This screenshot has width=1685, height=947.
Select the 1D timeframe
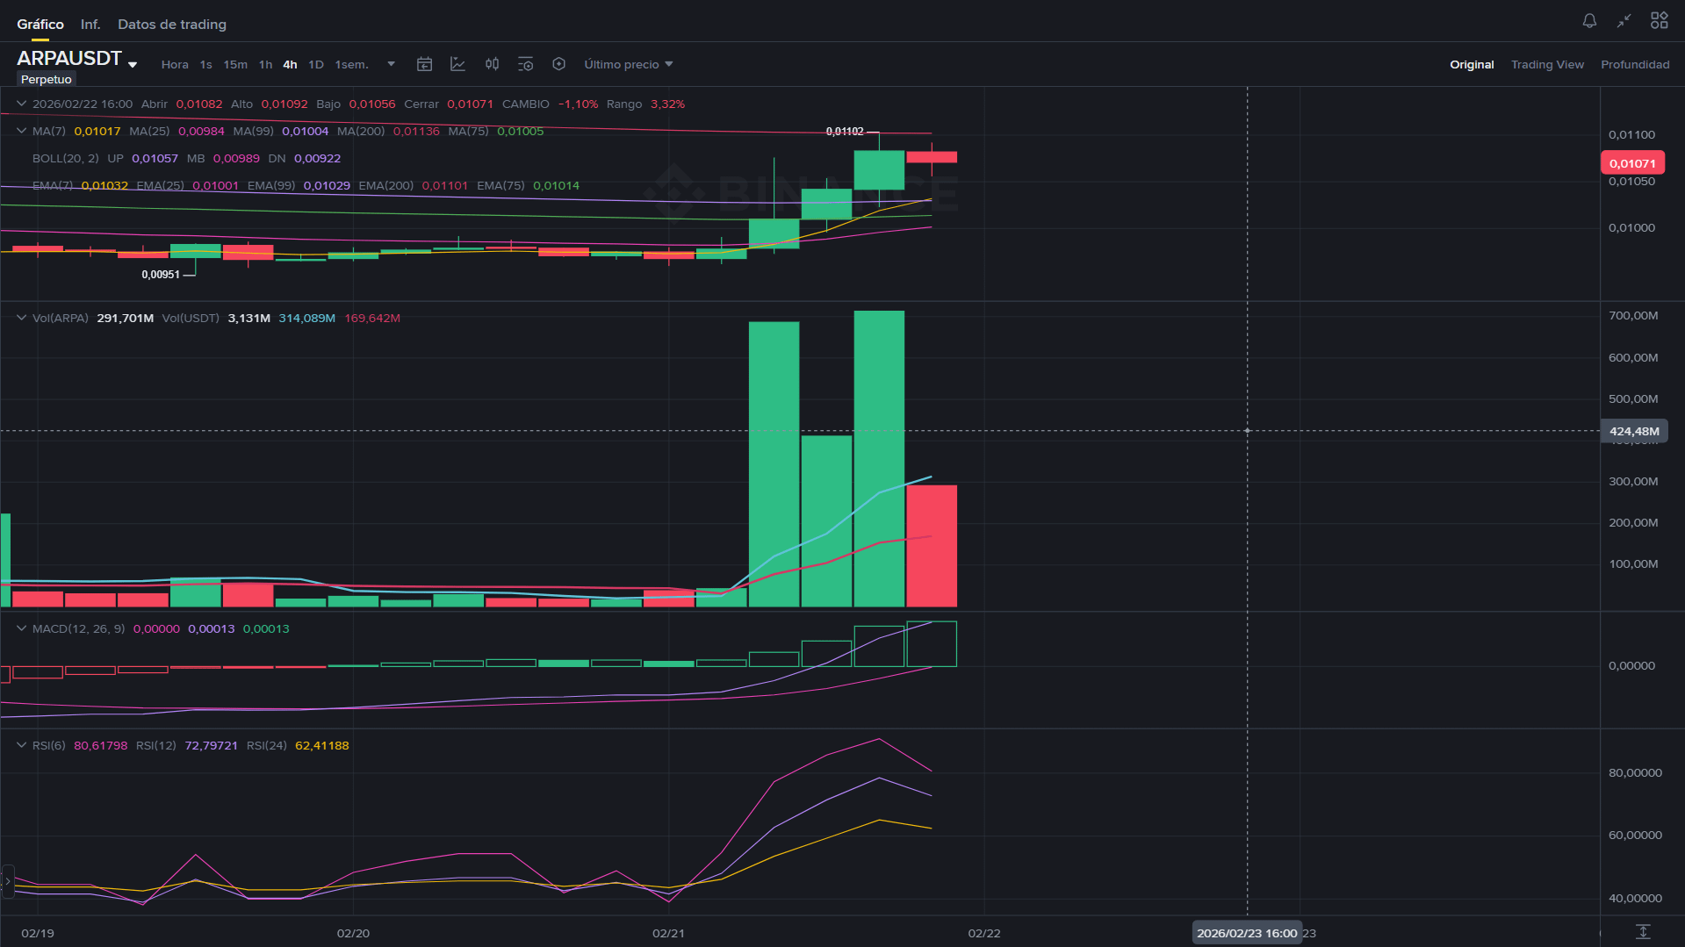(x=316, y=64)
